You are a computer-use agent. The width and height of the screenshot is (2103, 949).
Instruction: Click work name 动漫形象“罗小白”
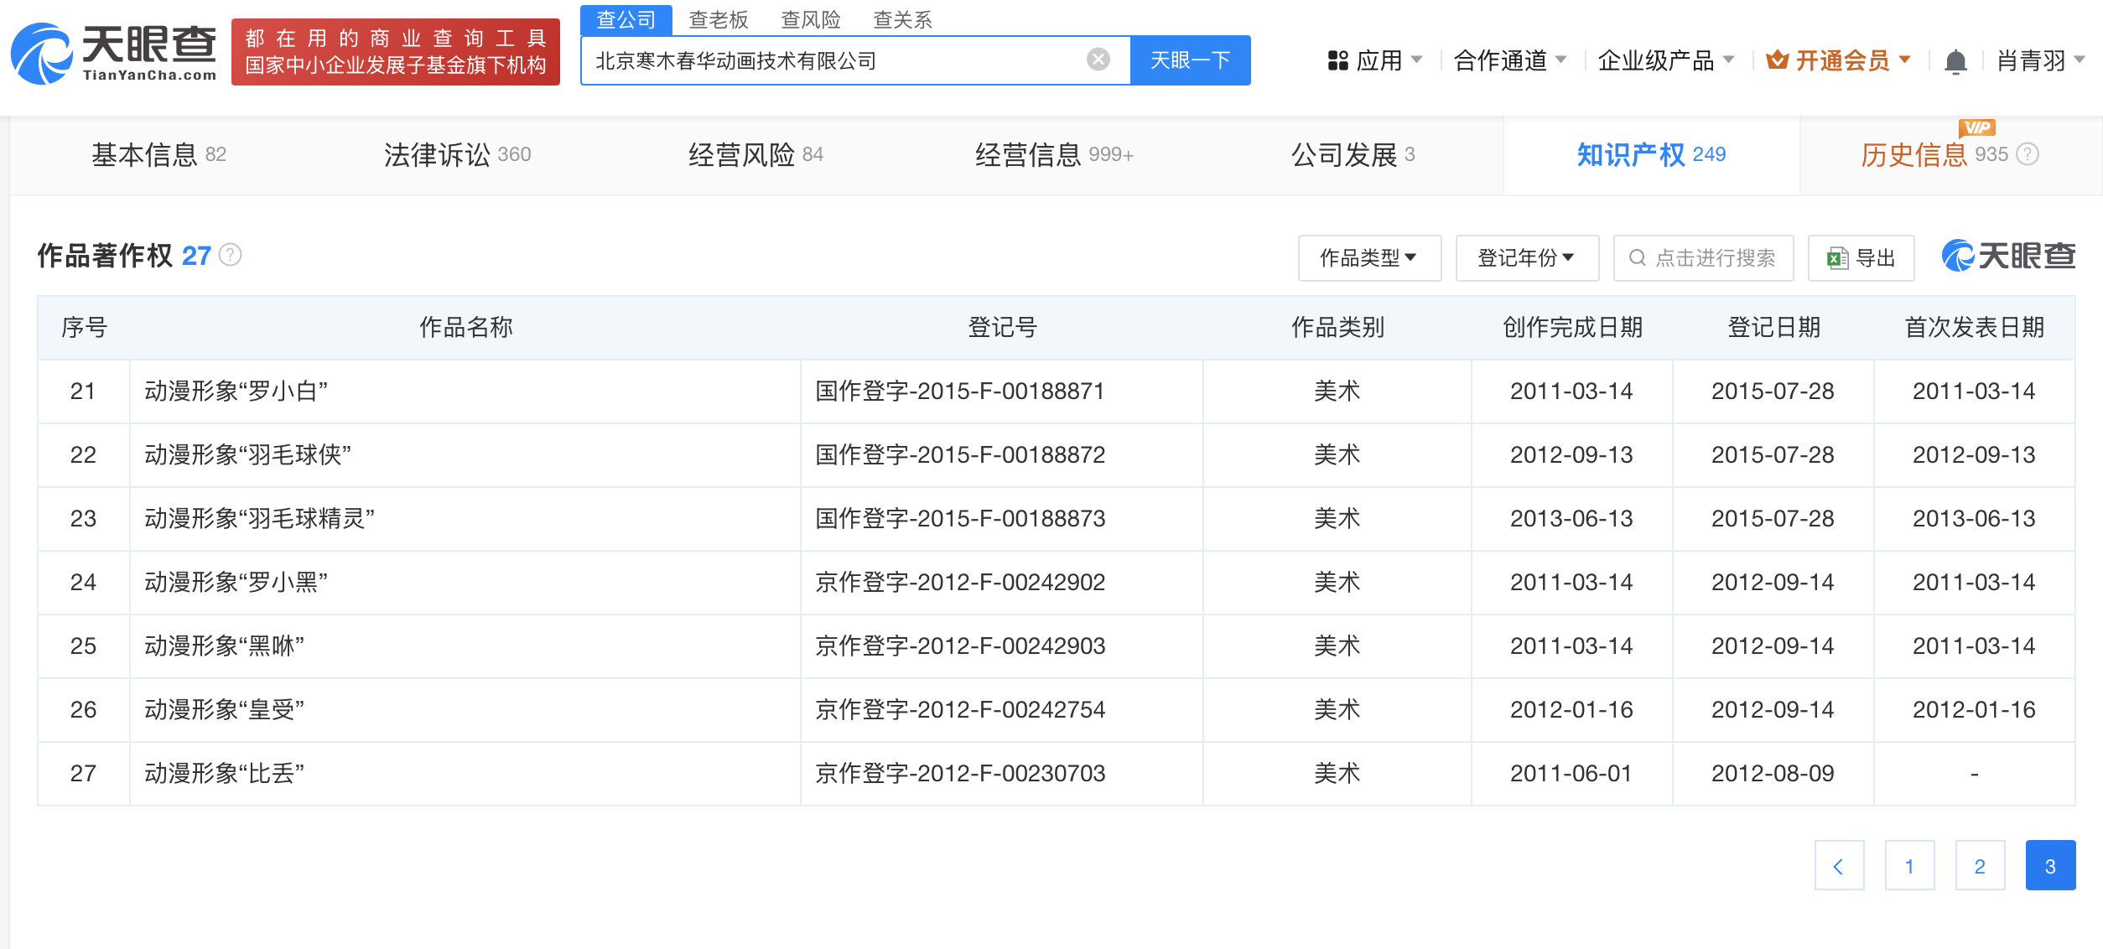(x=236, y=392)
